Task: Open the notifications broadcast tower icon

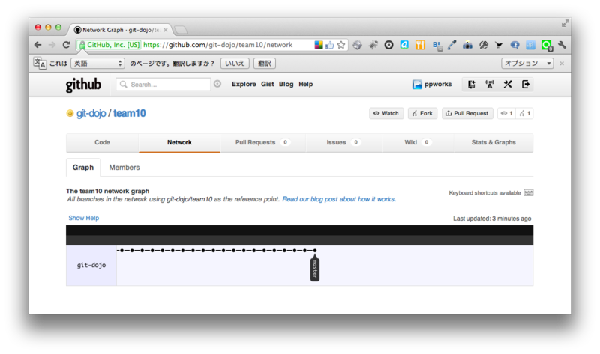Action: tap(490, 85)
